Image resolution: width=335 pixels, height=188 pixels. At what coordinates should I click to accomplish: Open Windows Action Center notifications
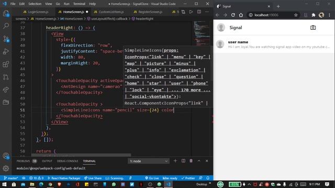point(327,184)
